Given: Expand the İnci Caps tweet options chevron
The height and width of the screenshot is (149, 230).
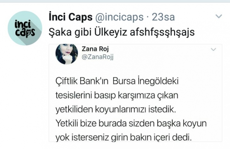Looking at the screenshot, I should pyautogui.click(x=219, y=16).
